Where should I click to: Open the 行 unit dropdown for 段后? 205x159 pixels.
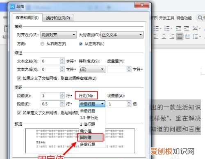point(69,104)
